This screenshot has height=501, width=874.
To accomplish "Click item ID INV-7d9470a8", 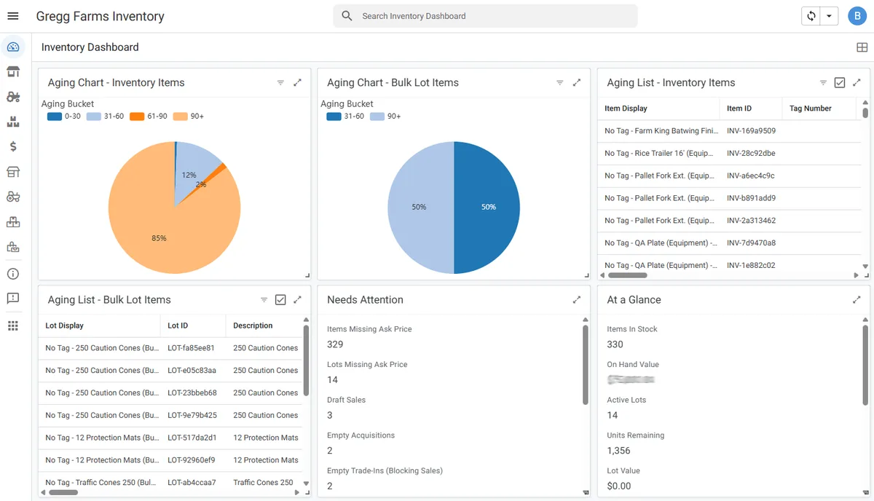I will [751, 243].
